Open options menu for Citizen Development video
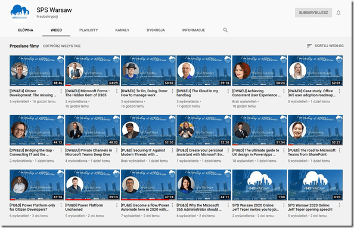 [x=61, y=91]
